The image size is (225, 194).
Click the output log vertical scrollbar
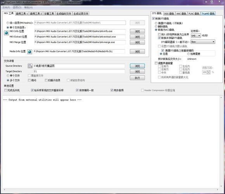point(221,142)
